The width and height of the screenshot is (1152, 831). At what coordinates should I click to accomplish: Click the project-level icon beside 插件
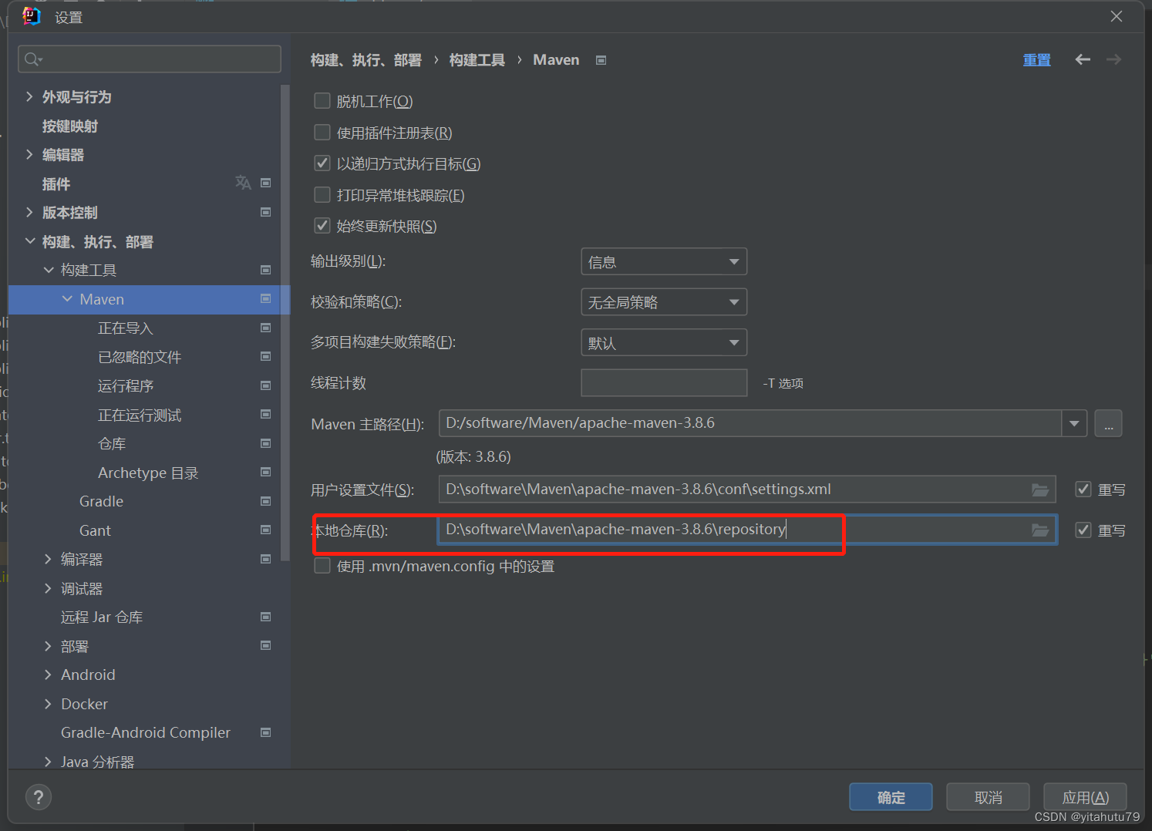tap(266, 183)
